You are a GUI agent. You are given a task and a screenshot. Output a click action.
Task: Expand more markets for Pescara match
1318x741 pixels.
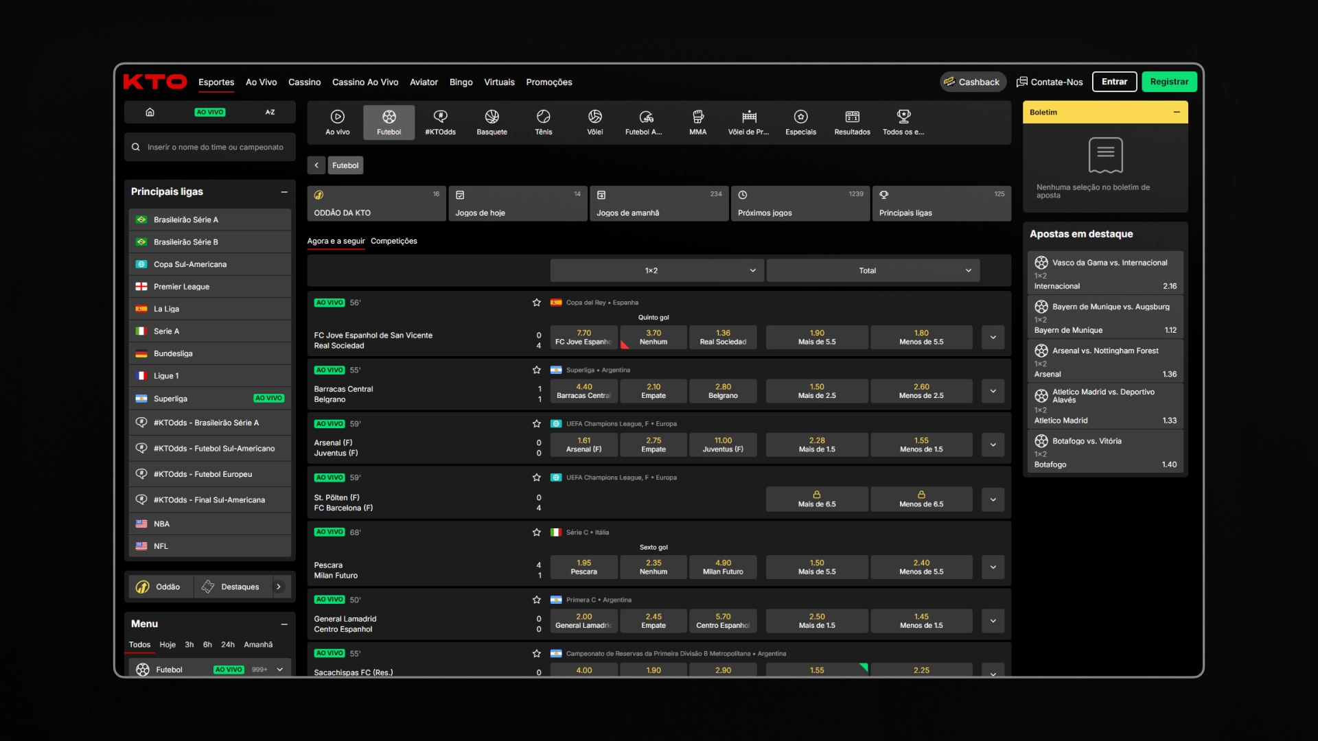coord(993,567)
